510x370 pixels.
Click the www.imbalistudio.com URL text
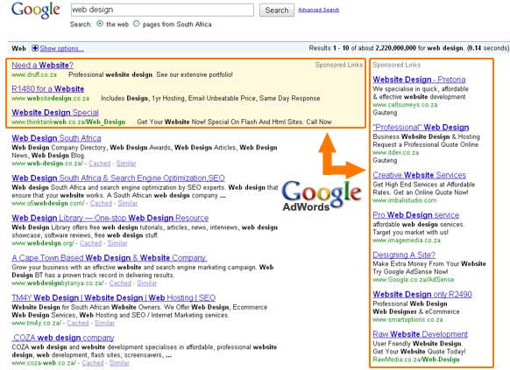point(405,200)
